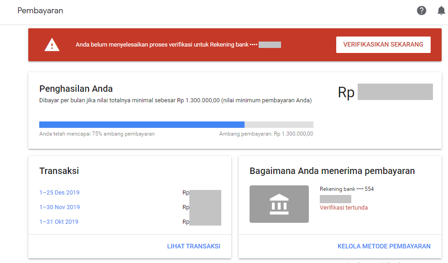Select the bank building icon
This screenshot has height=263, width=448.
pos(279,204)
